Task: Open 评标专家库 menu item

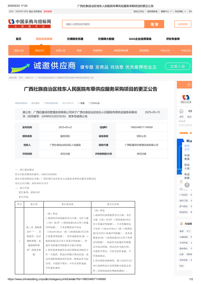Action: tap(173, 39)
